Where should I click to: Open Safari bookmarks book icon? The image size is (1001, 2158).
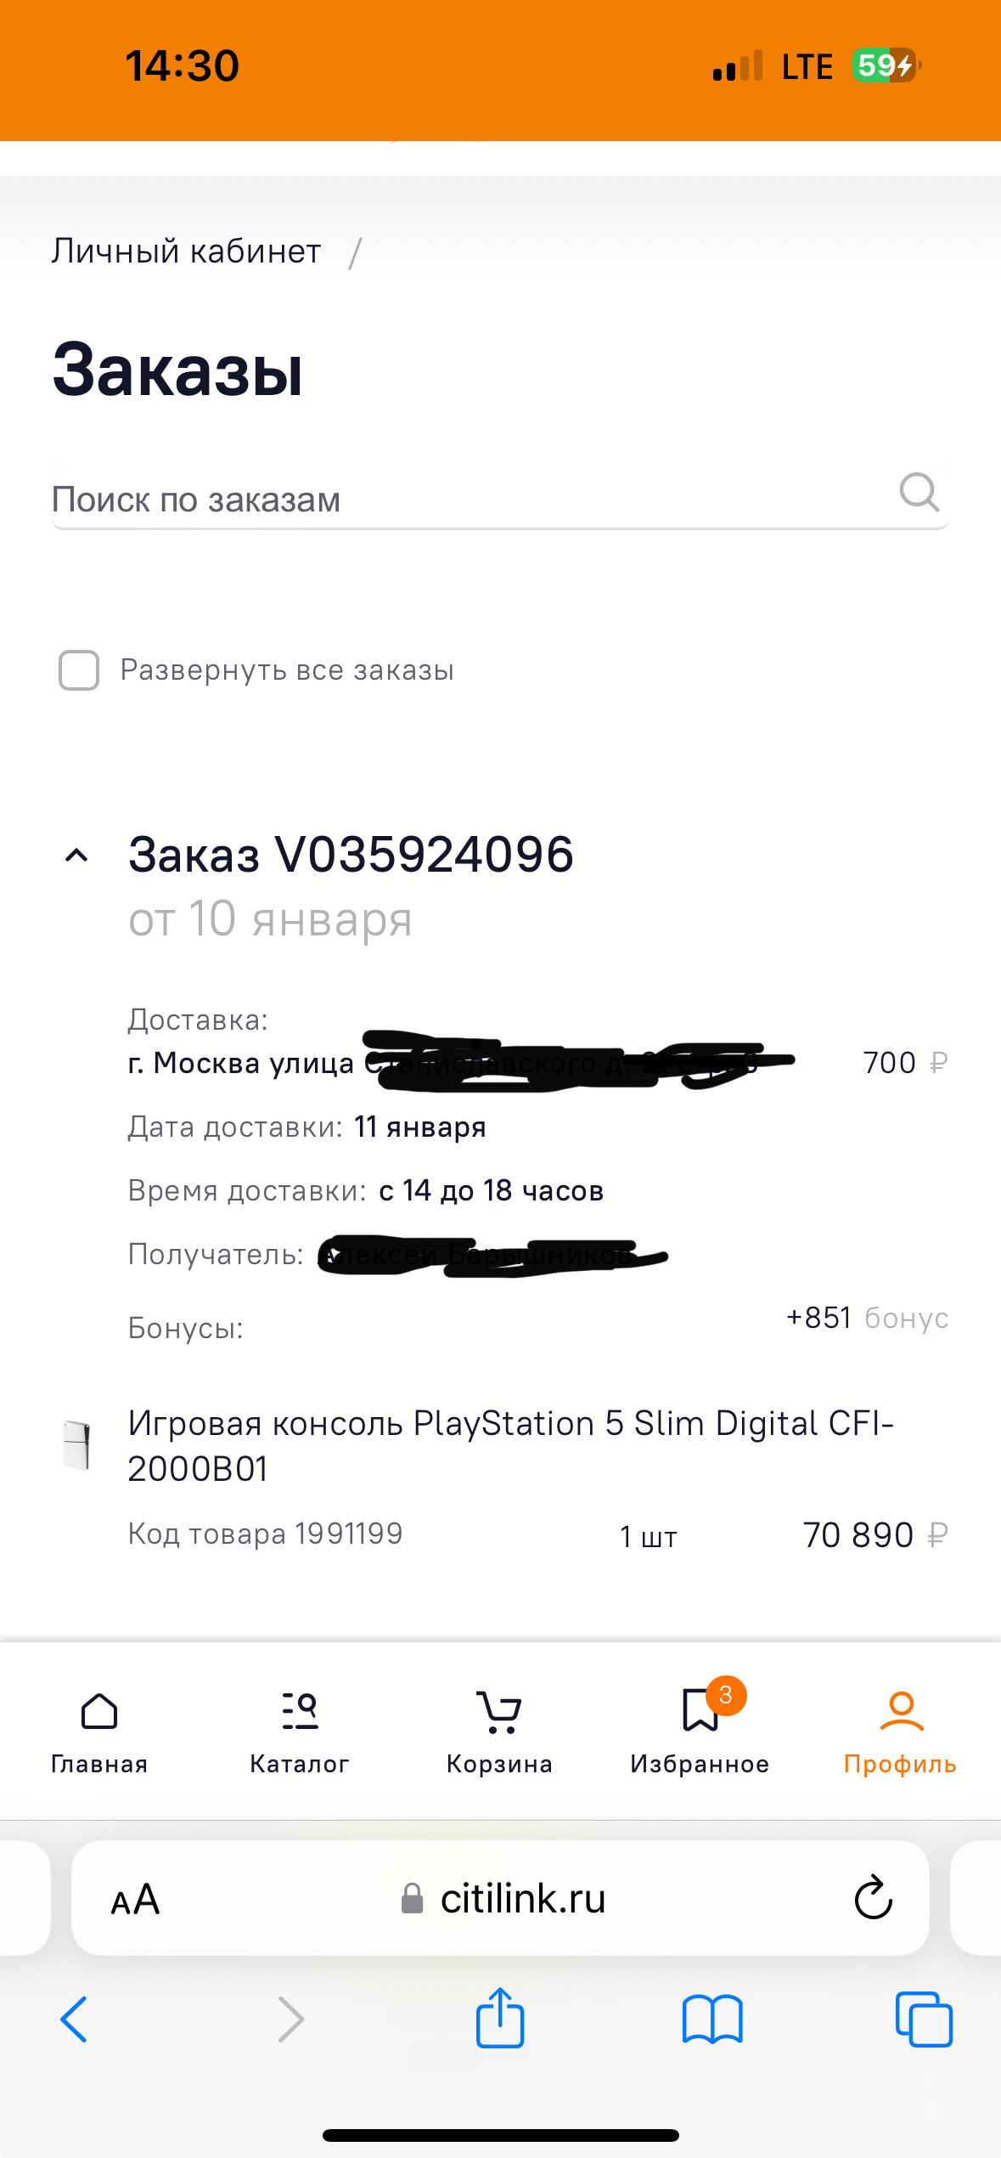(712, 2019)
